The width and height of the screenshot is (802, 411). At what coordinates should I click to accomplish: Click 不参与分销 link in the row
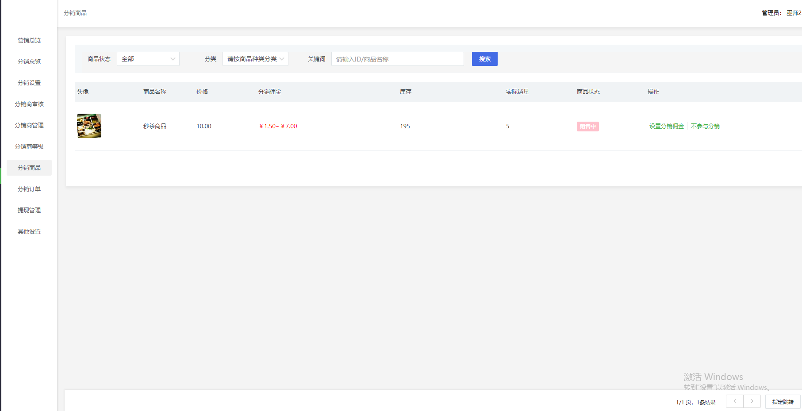pyautogui.click(x=705, y=126)
